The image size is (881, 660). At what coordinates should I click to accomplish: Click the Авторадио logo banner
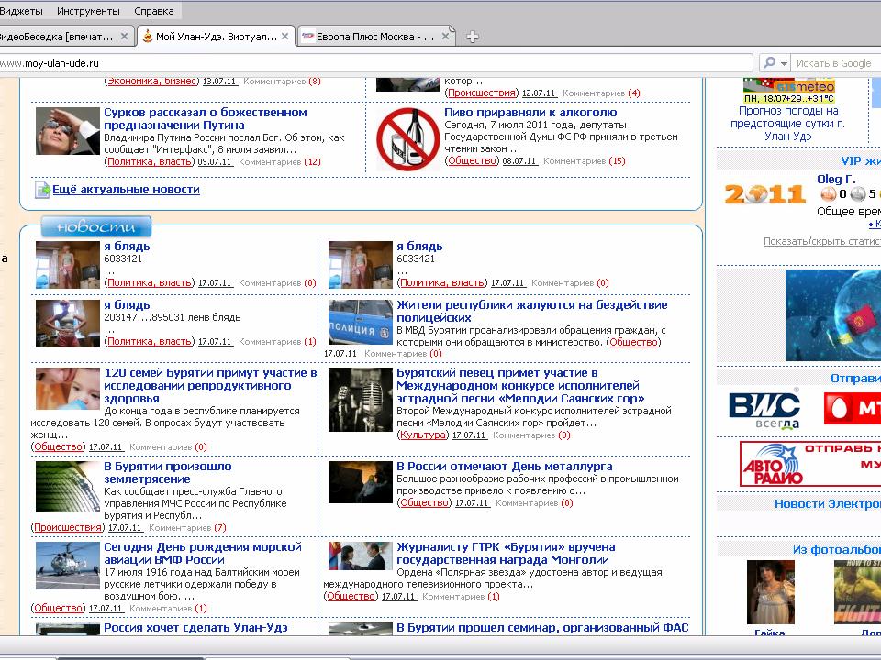pyautogui.click(x=772, y=464)
